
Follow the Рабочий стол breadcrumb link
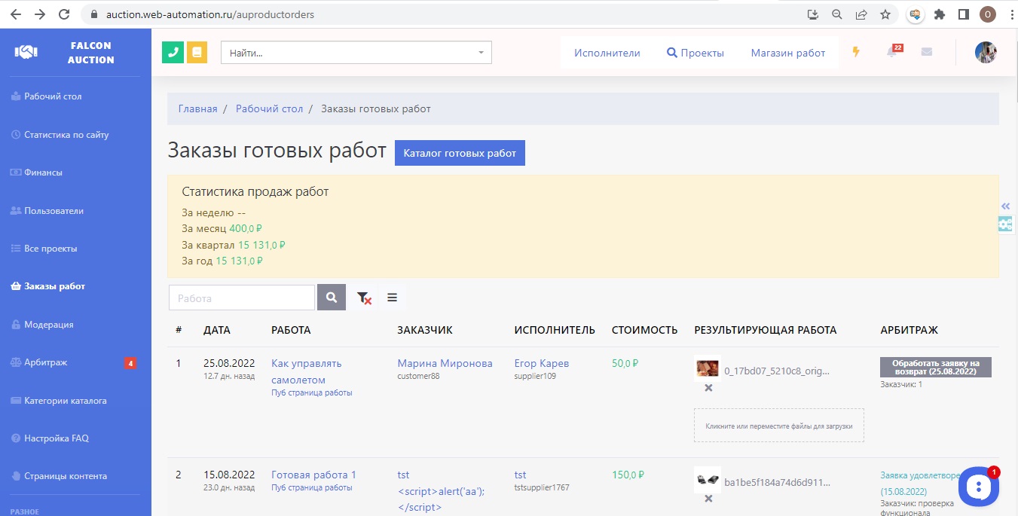coord(269,109)
